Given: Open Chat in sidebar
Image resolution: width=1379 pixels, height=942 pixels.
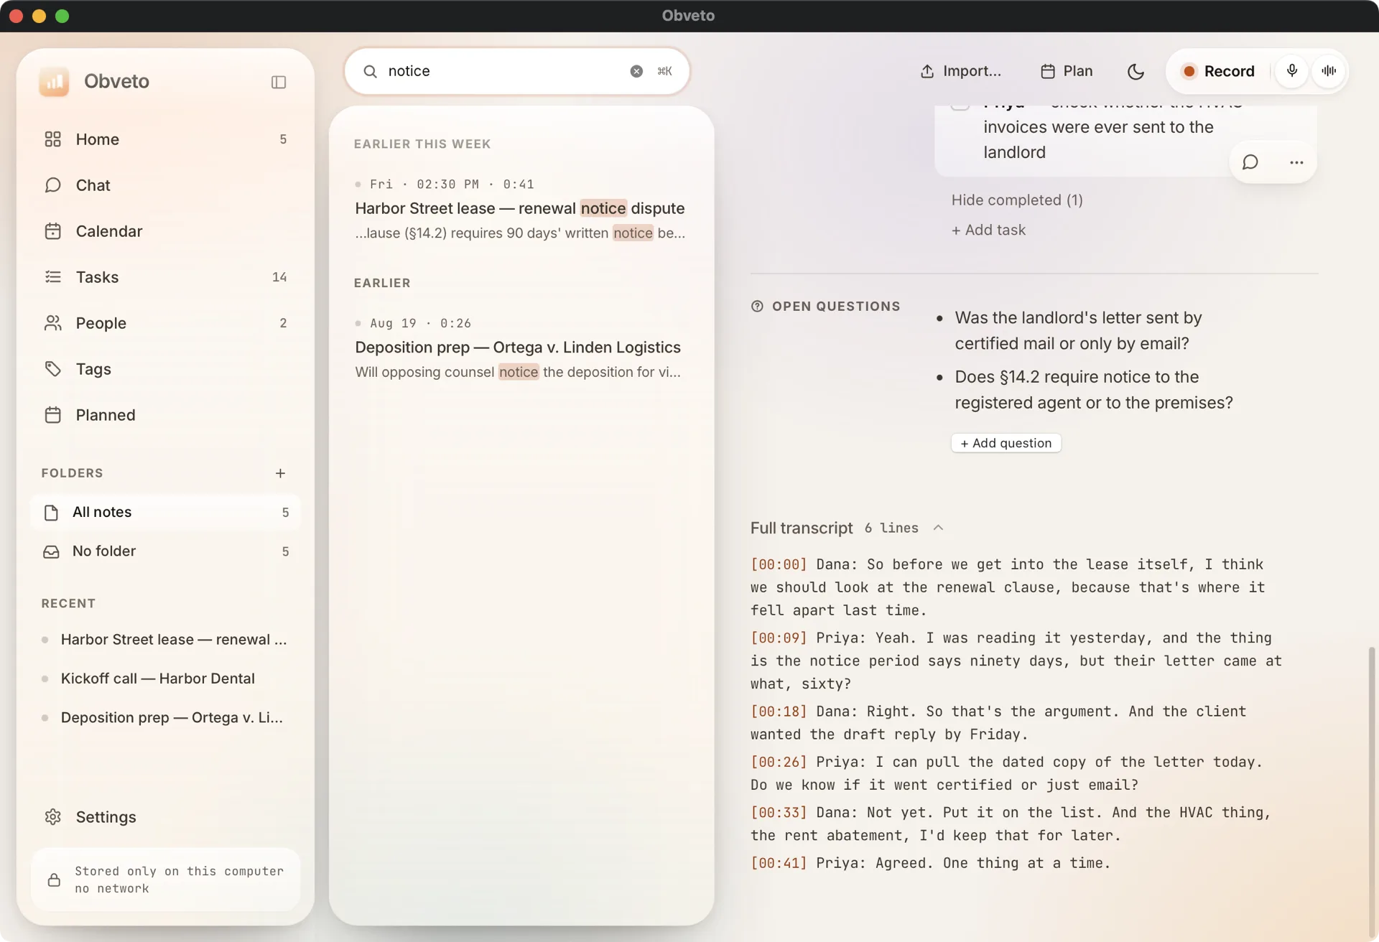Looking at the screenshot, I should point(165,185).
